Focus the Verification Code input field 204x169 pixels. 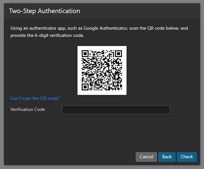click(116, 110)
